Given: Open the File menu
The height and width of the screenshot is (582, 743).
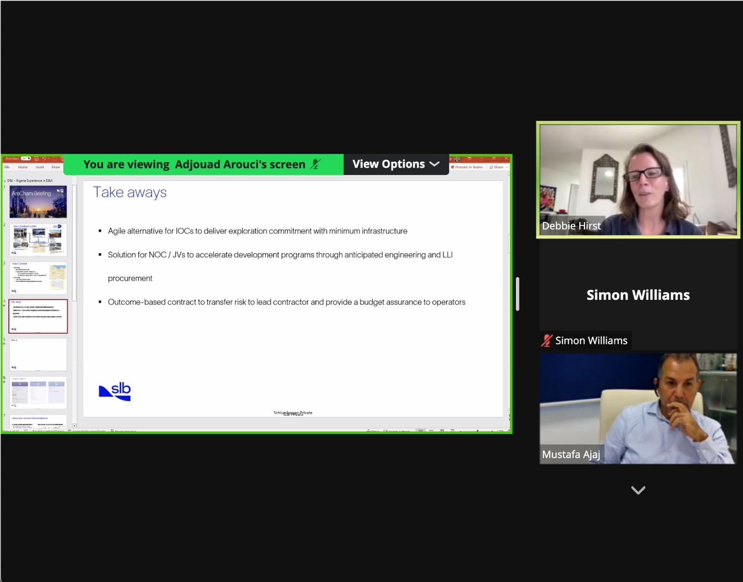Looking at the screenshot, I should click(7, 167).
